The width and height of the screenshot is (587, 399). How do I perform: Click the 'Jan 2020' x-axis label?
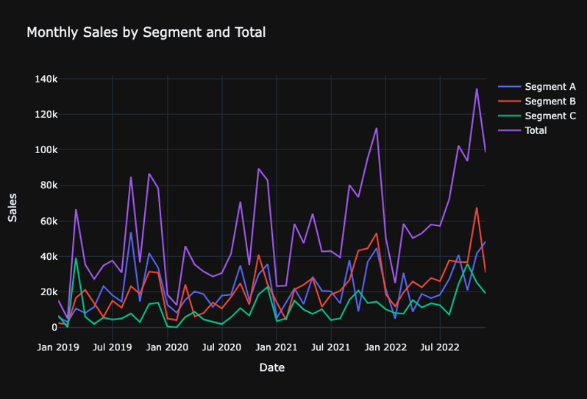[167, 347]
